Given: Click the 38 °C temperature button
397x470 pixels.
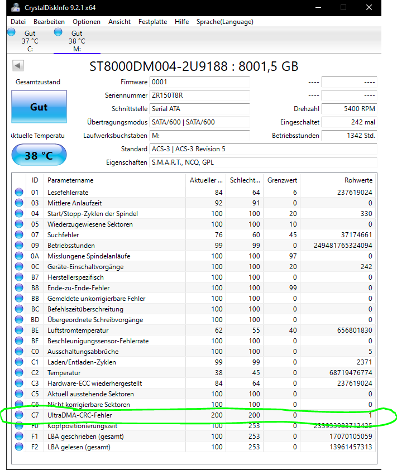Looking at the screenshot, I should 39,155.
